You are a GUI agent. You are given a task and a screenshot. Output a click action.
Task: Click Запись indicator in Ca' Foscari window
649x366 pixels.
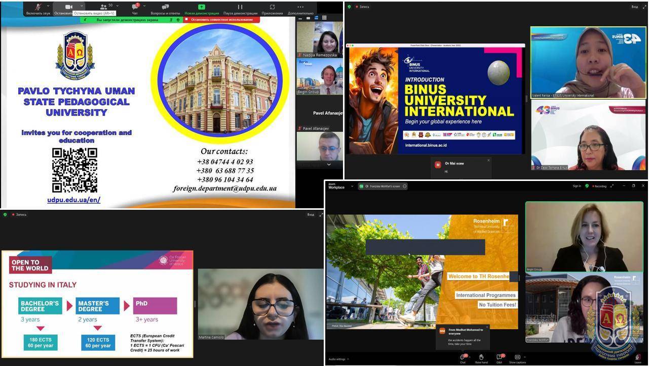pos(19,214)
